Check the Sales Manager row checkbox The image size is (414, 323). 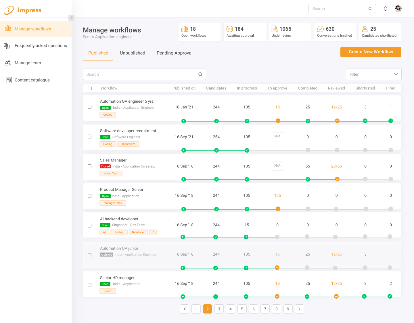pyautogui.click(x=89, y=166)
